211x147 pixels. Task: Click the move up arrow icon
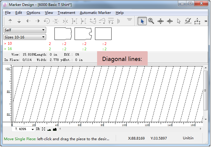[x=10, y=21]
